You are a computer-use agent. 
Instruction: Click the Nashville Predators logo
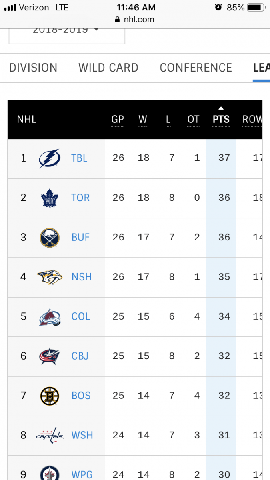(x=50, y=277)
